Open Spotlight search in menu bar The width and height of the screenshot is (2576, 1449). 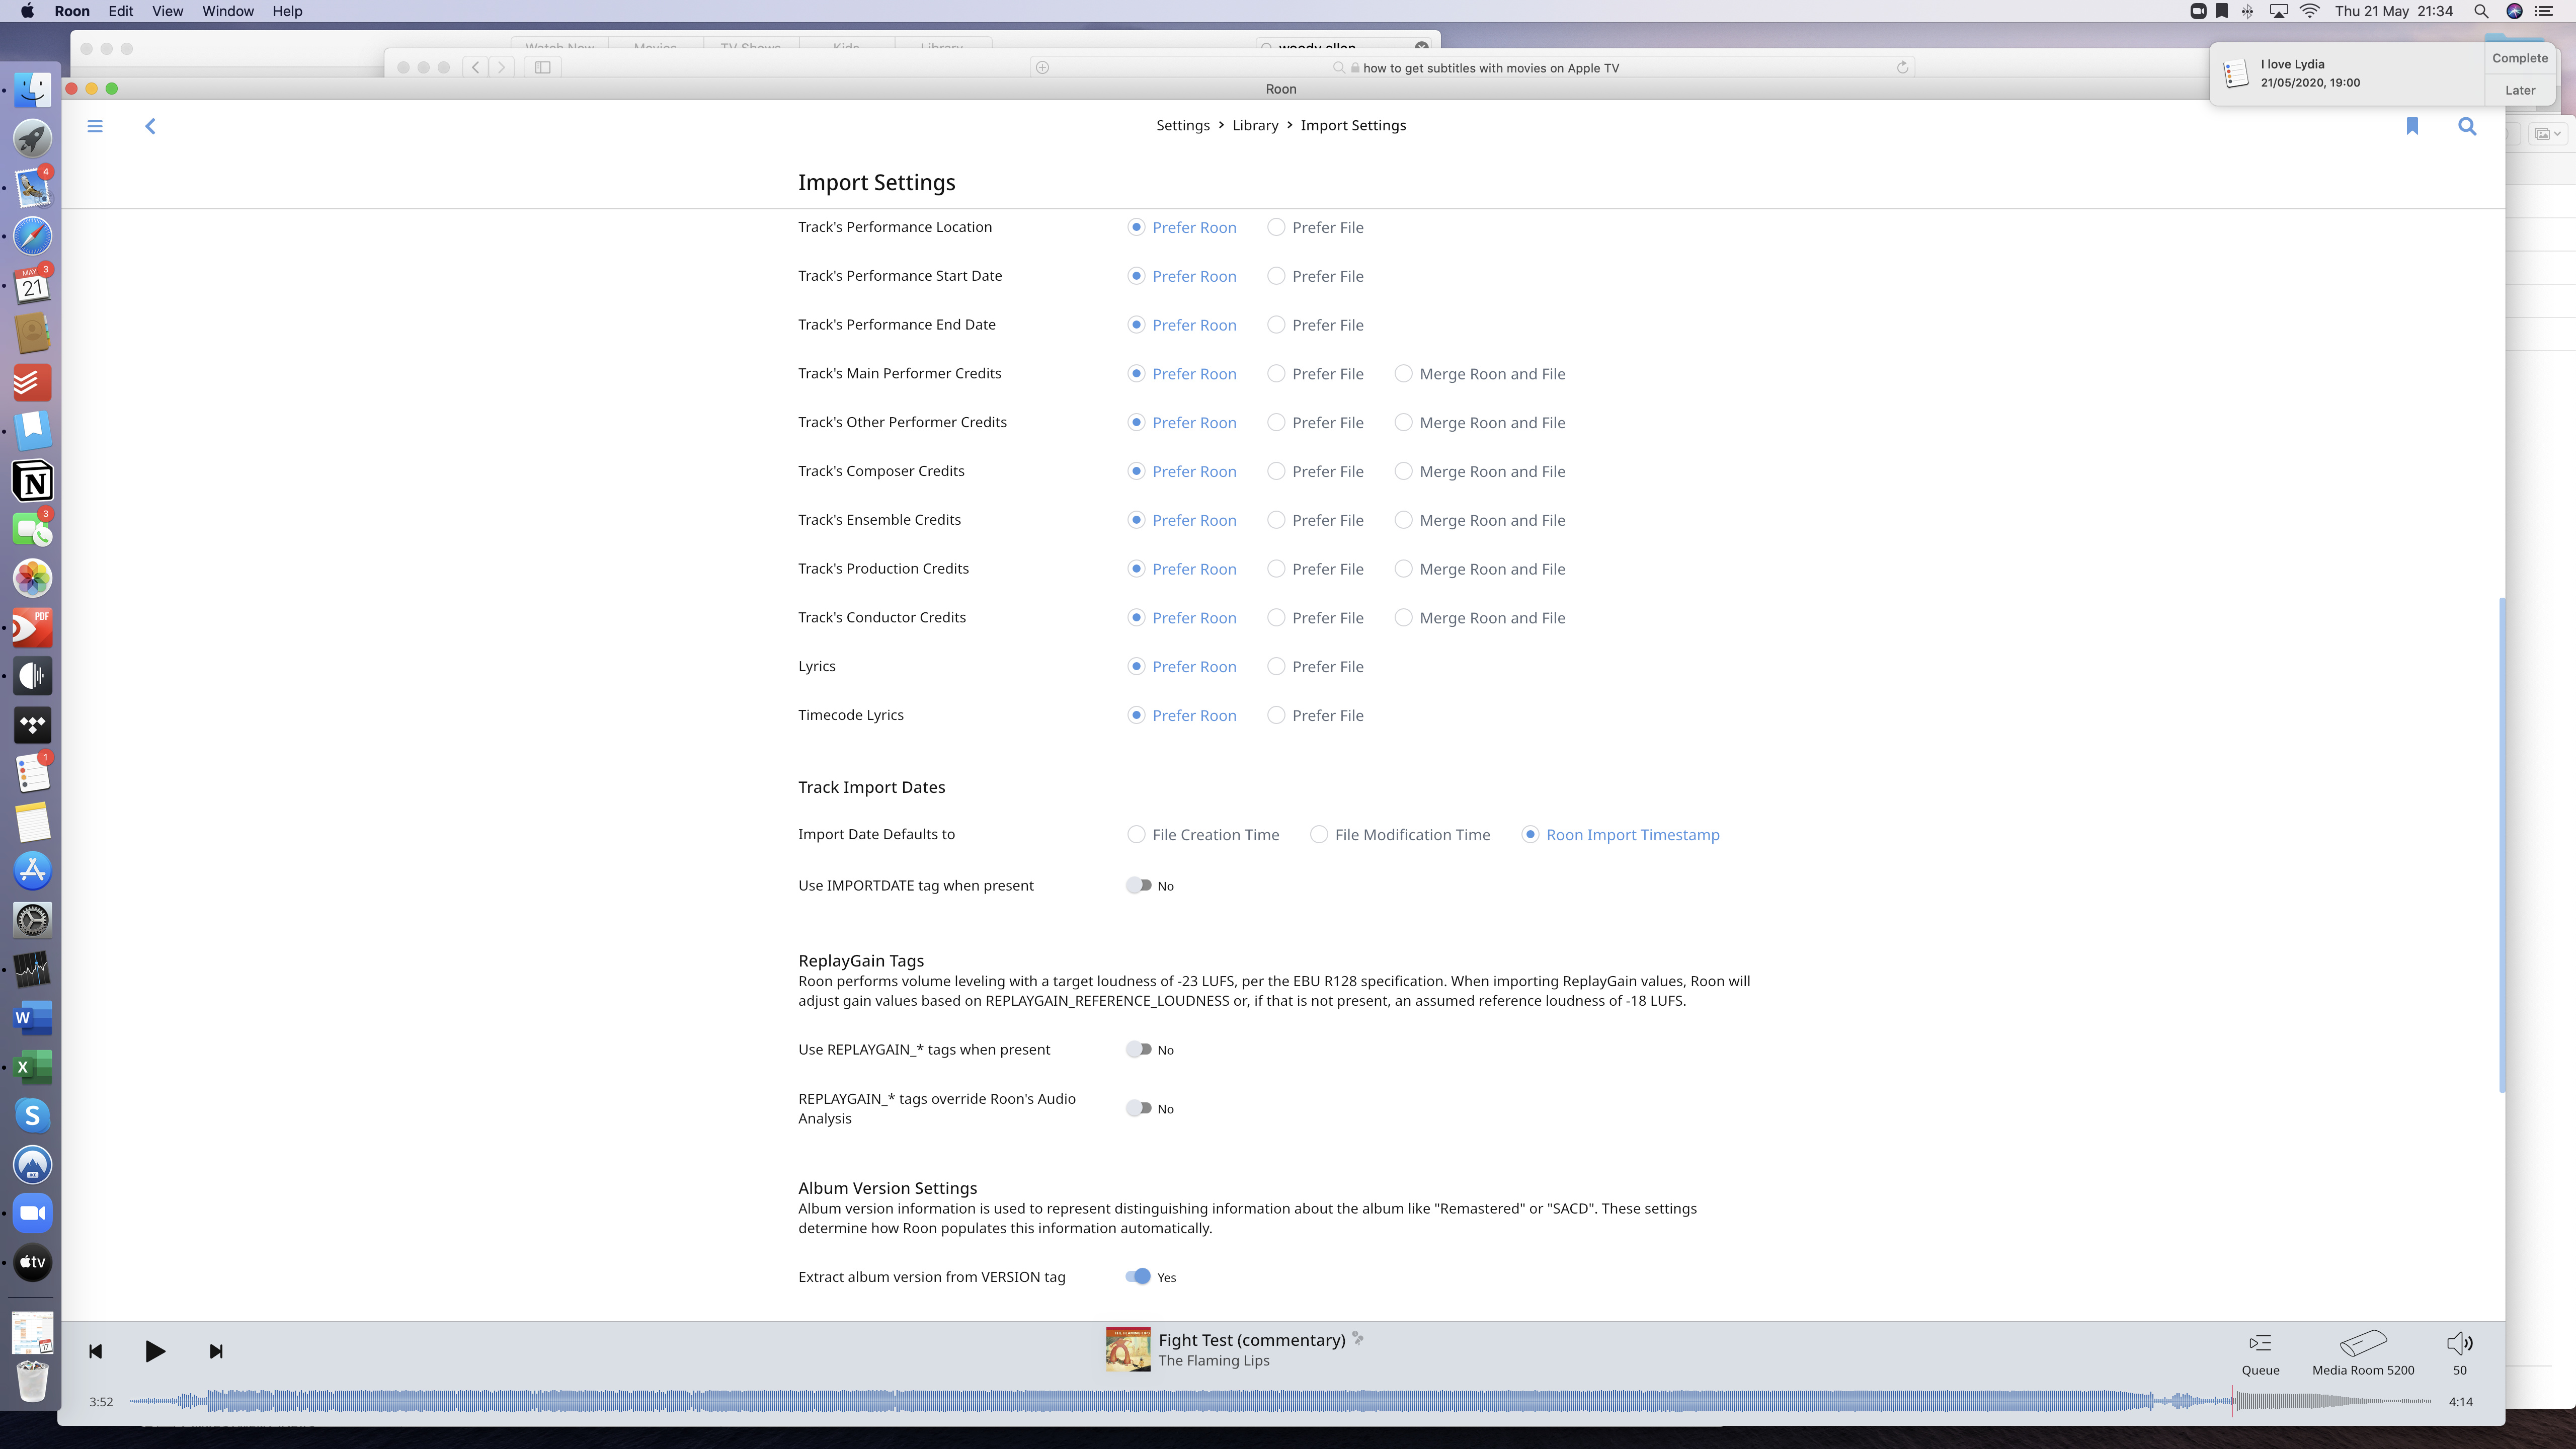[x=2481, y=11]
